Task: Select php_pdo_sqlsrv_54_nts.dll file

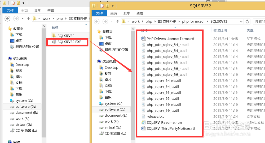Action: pos(168,45)
